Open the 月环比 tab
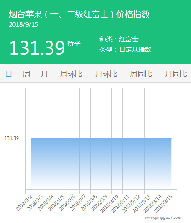The width and height of the screenshot is (191, 223). (x=106, y=74)
